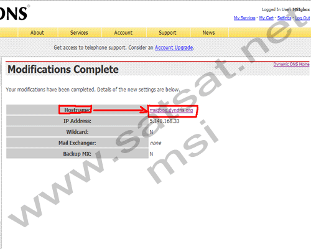Go to Dynamic DNS Home
The height and width of the screenshot is (249, 311).
click(291, 64)
